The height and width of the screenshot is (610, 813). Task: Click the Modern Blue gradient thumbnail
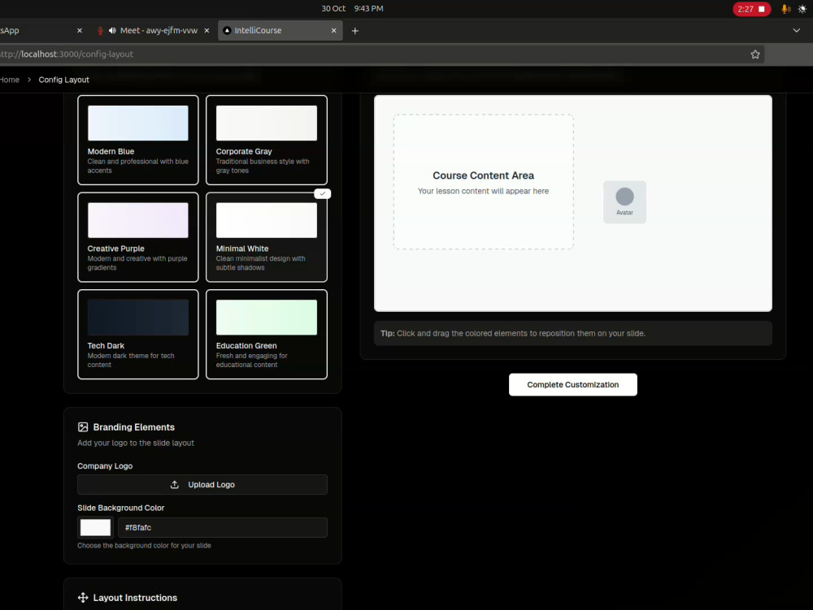tap(138, 123)
